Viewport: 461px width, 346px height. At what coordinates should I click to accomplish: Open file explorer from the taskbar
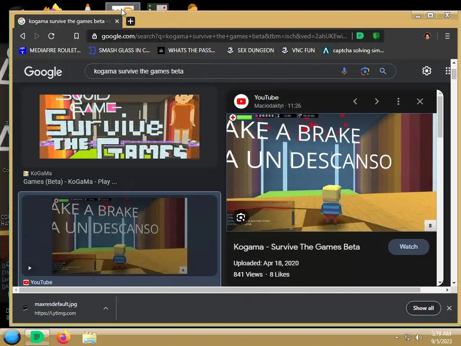90,338
